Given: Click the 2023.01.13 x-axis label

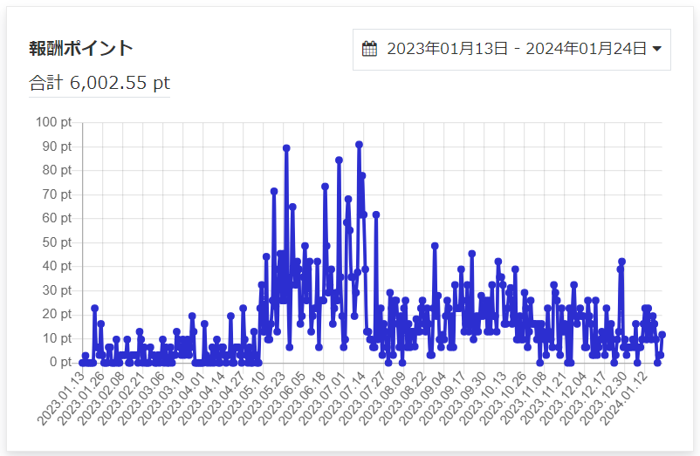Looking at the screenshot, I should pyautogui.click(x=64, y=398).
